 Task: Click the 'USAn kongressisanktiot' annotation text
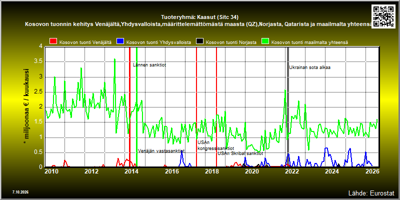(x=216, y=145)
